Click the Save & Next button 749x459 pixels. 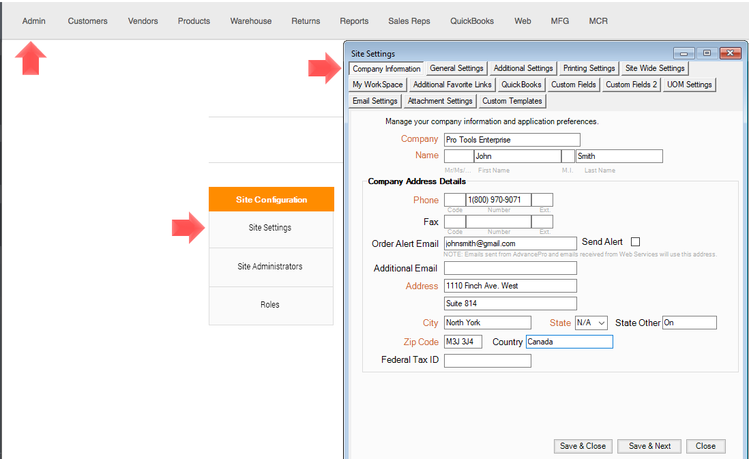point(649,446)
